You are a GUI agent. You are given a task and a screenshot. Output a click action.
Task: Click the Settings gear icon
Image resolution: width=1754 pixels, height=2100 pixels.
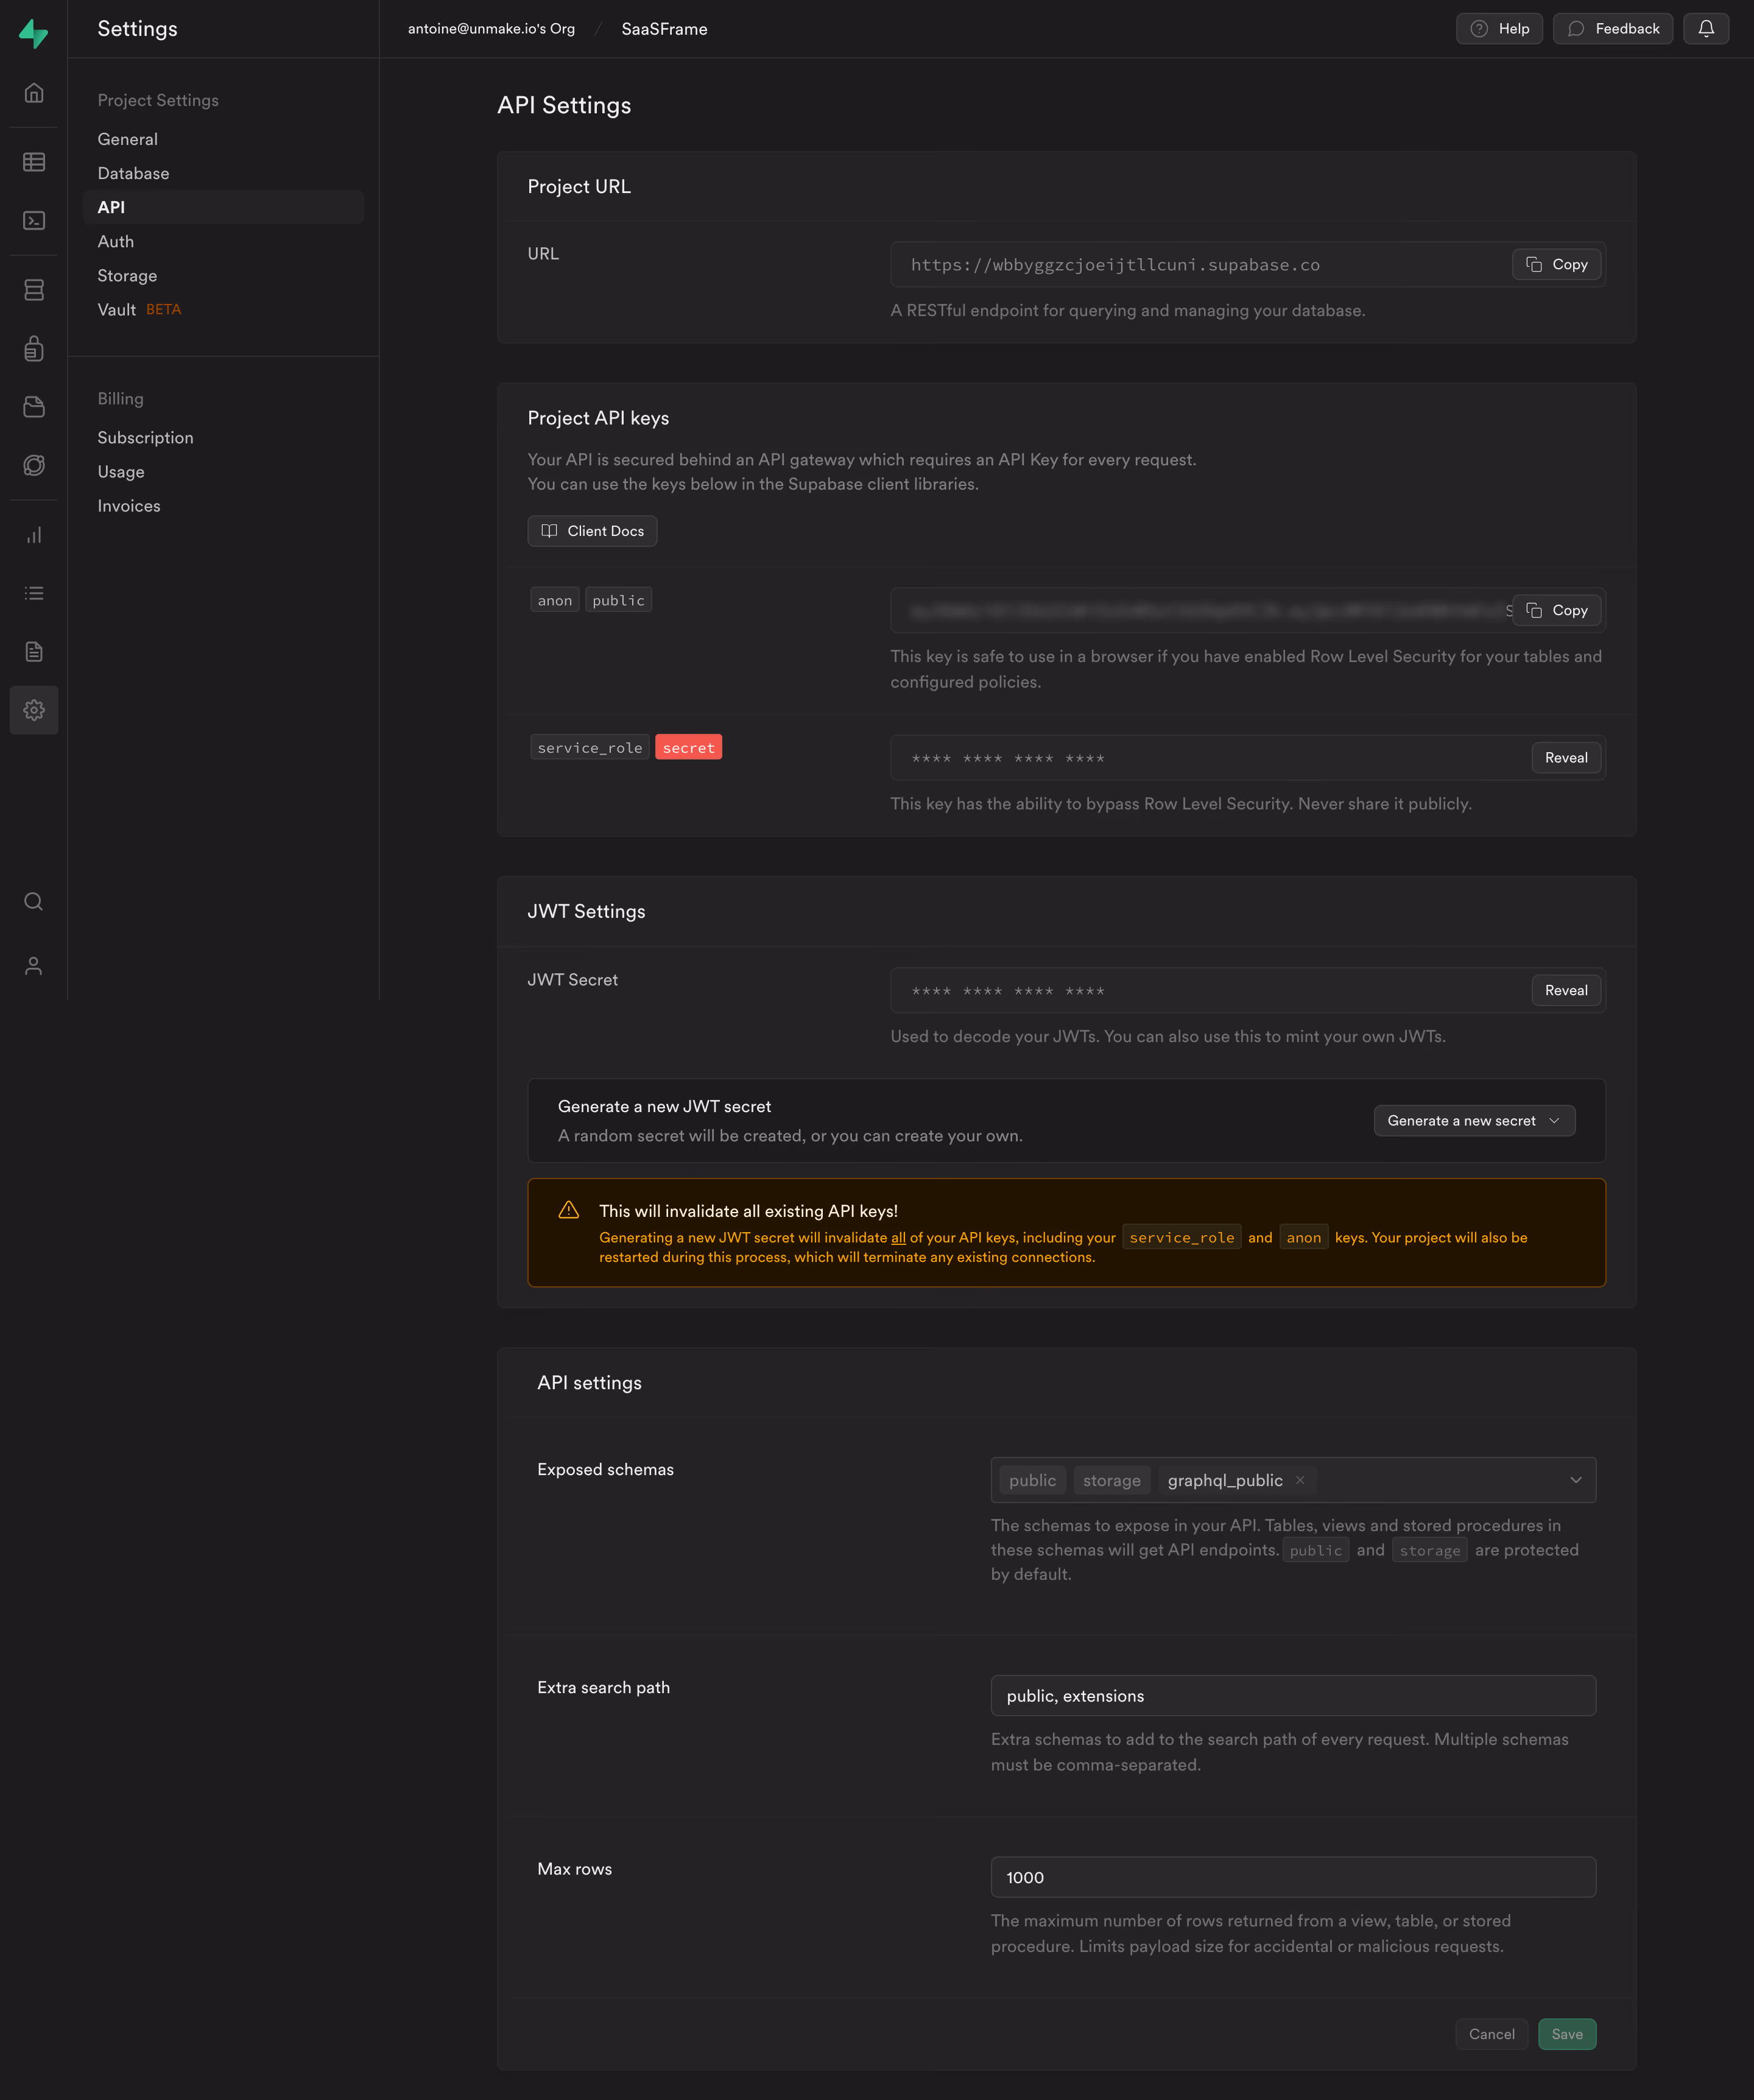coord(34,710)
